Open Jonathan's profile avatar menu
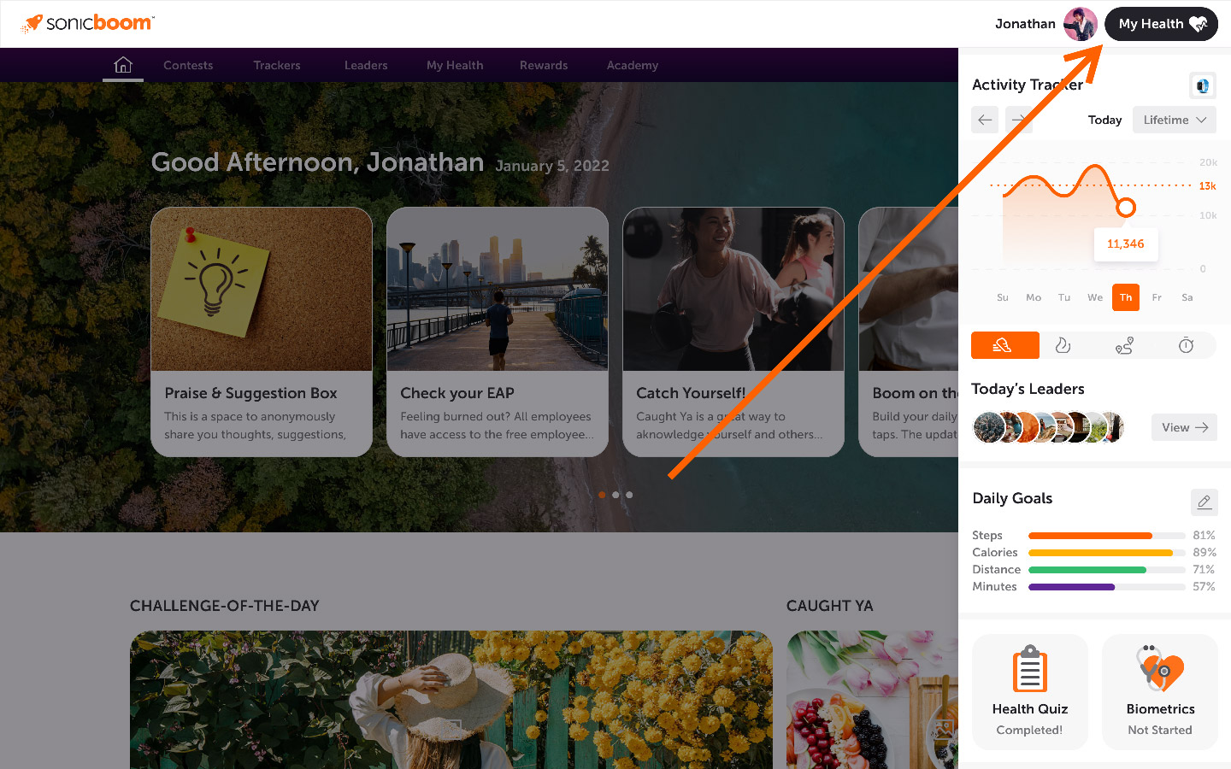This screenshot has width=1231, height=769. pos(1081,24)
